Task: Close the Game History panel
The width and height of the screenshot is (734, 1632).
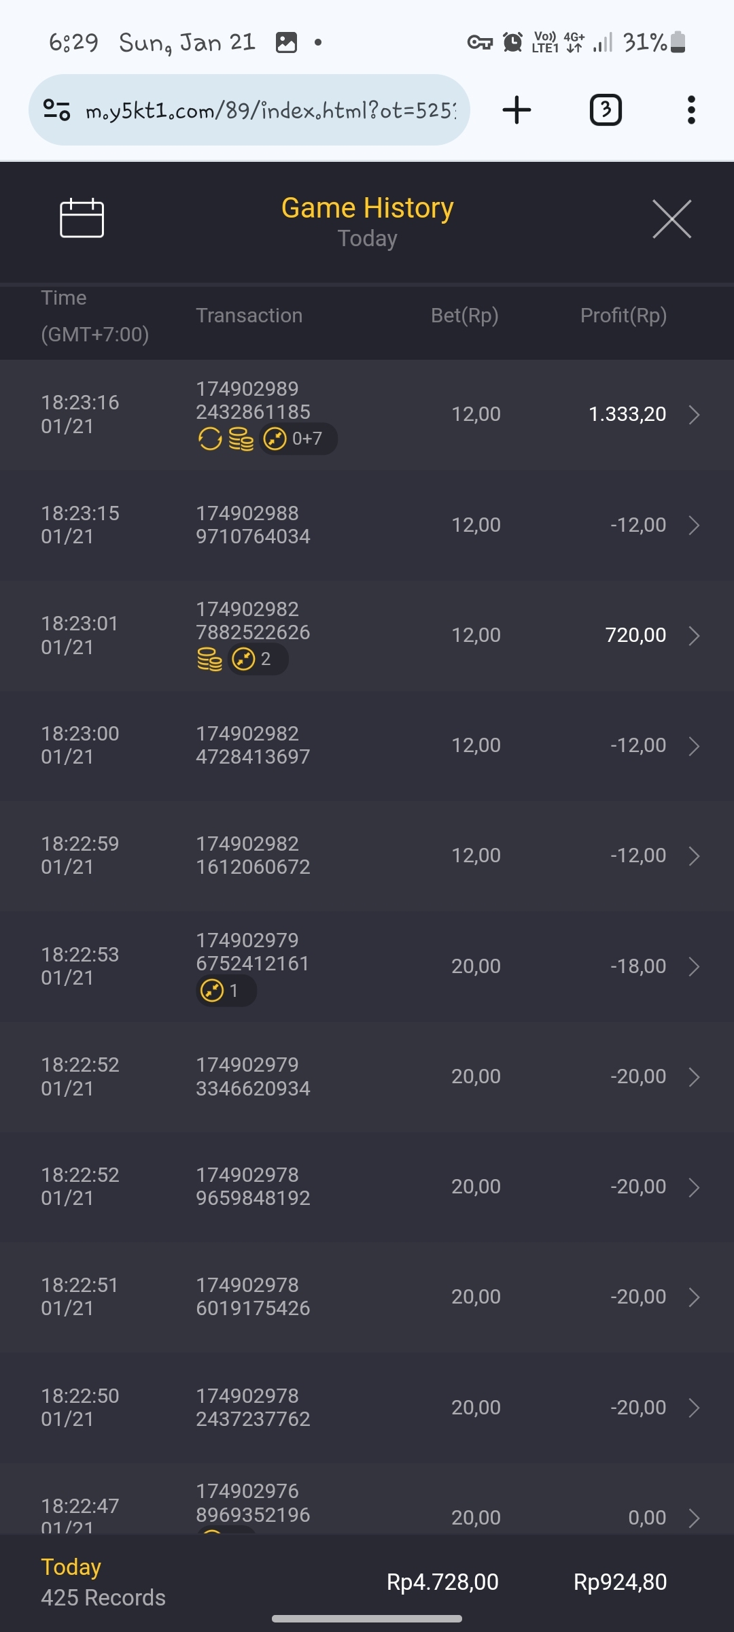Action: pyautogui.click(x=671, y=219)
